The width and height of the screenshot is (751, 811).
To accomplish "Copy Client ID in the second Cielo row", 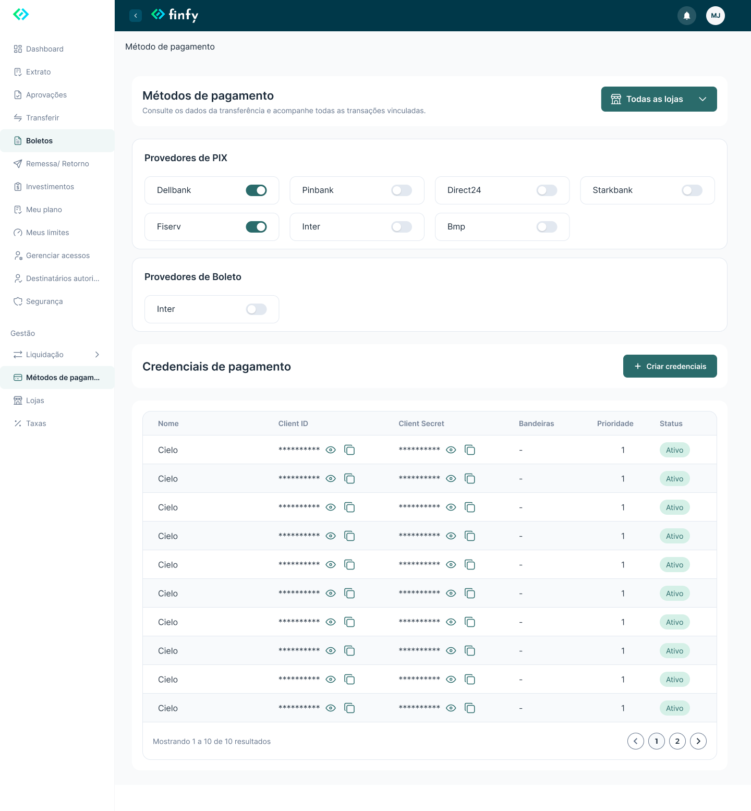I will [x=349, y=479].
